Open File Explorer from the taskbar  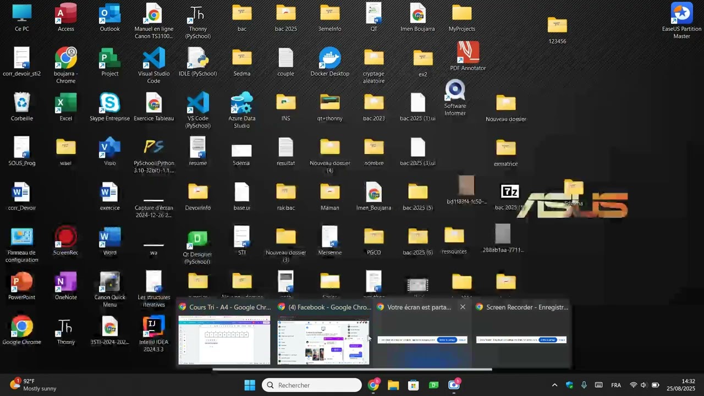click(x=393, y=385)
